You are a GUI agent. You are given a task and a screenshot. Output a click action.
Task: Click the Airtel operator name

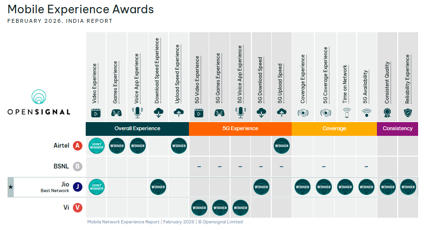[x=61, y=145]
